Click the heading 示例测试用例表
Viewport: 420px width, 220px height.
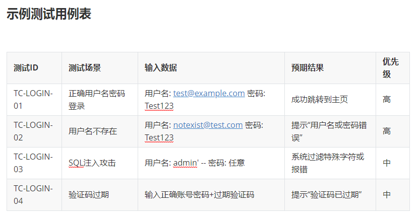click(49, 14)
